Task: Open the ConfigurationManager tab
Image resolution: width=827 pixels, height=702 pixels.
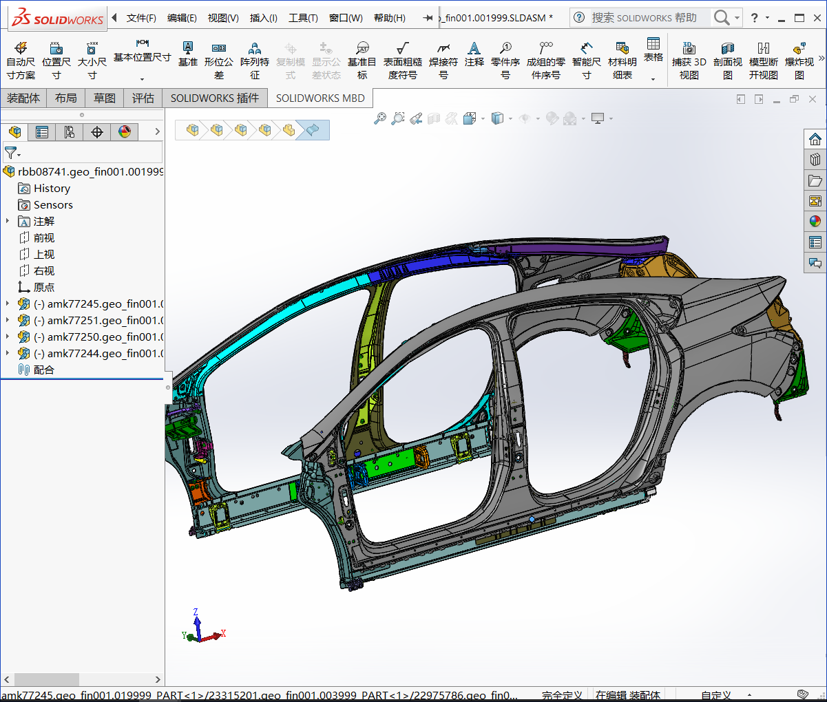Action: (70, 131)
